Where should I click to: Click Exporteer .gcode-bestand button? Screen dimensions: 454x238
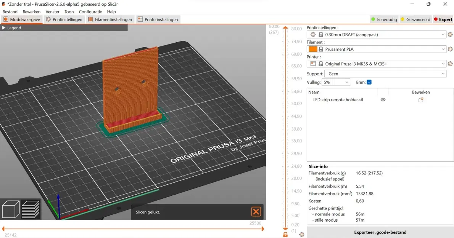point(380,232)
